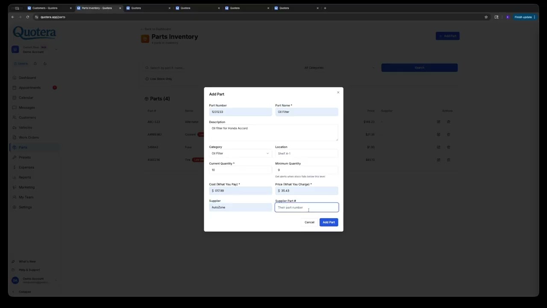The width and height of the screenshot is (547, 308).
Task: Open Marketing in the sidebar
Action: 26,187
